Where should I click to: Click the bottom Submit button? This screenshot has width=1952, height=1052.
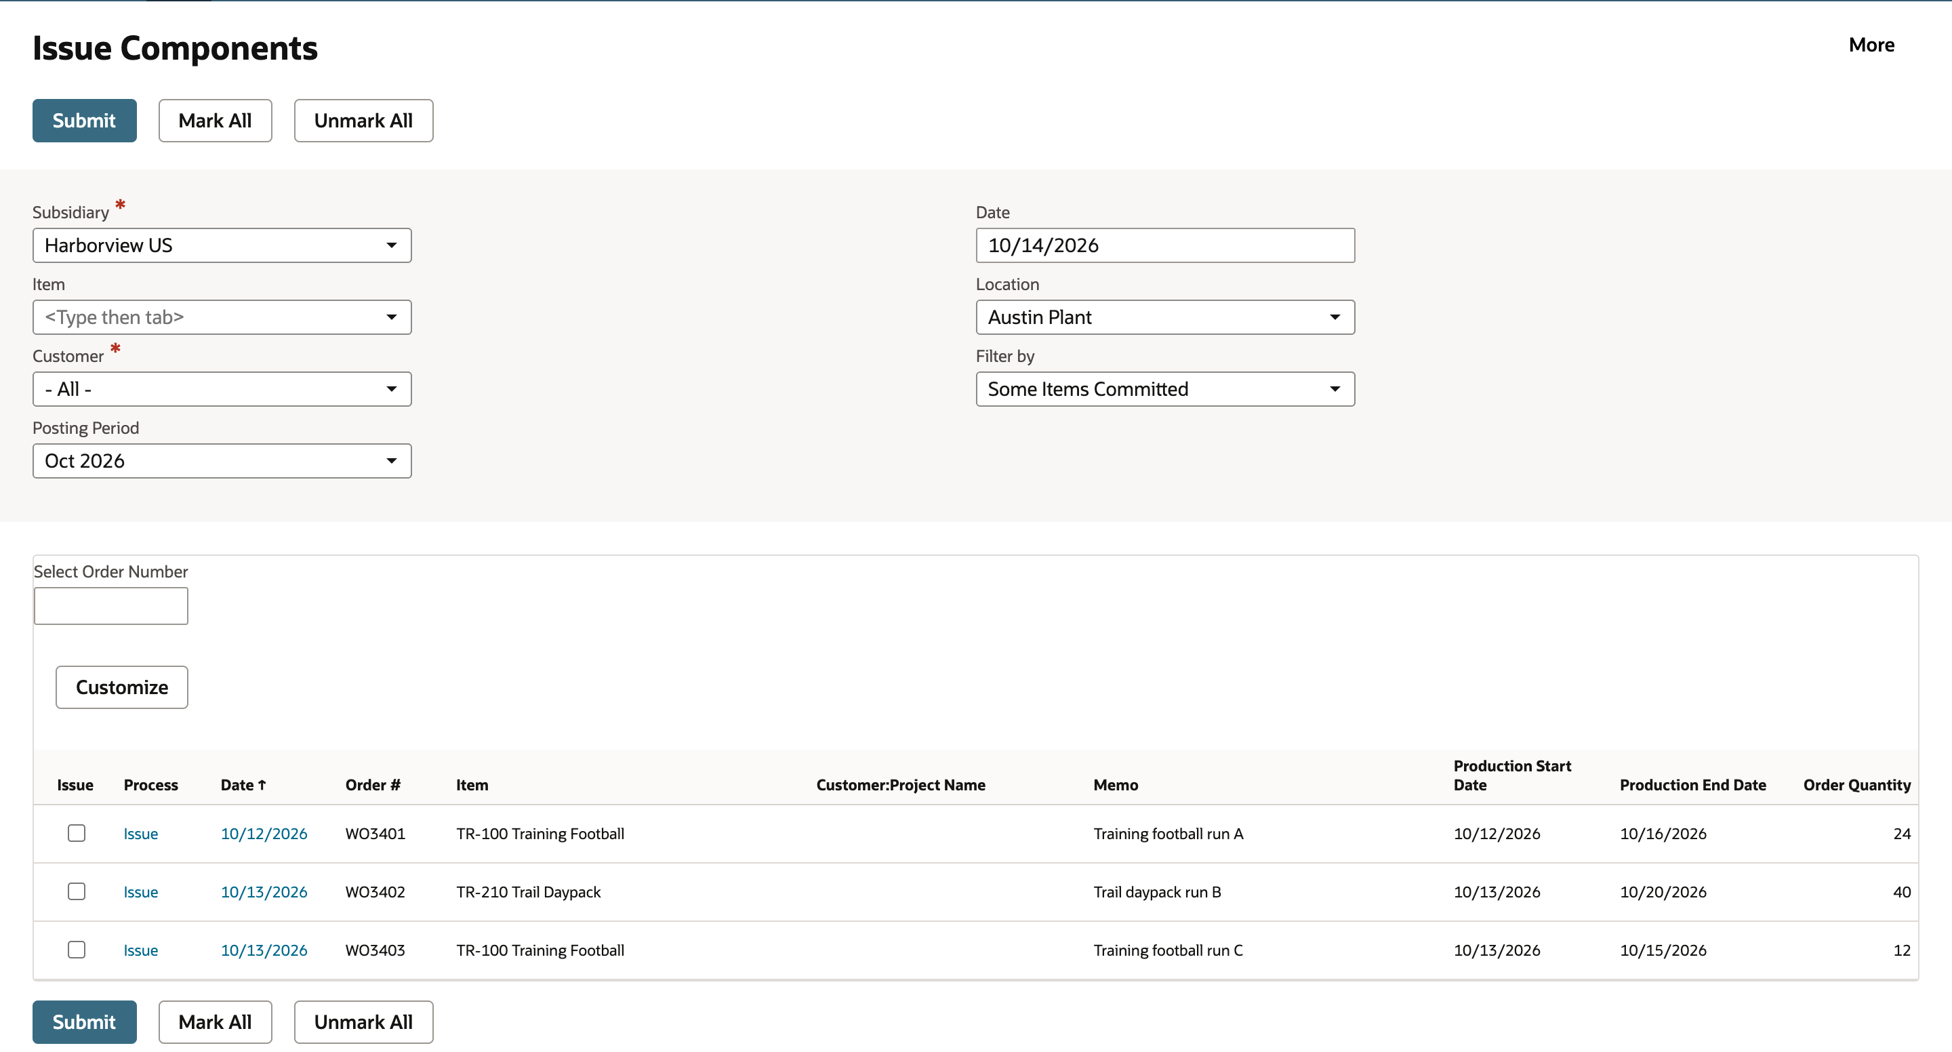click(84, 1021)
